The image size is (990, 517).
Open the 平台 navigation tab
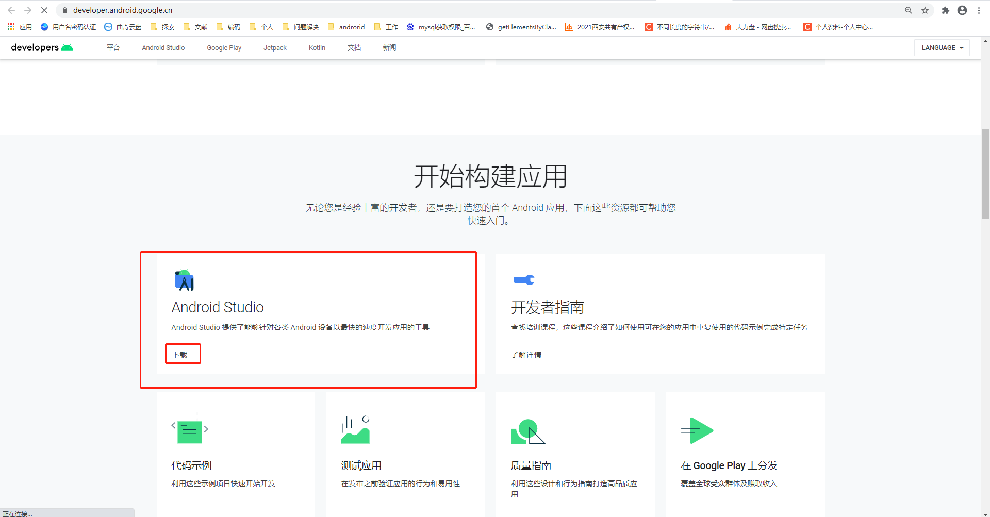tap(113, 47)
